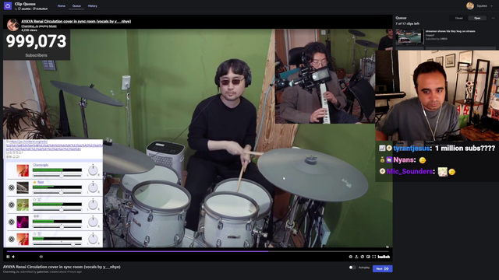499x280 pixels.
Task: Adjust the volume slider handle in the player
Action: 41,257
